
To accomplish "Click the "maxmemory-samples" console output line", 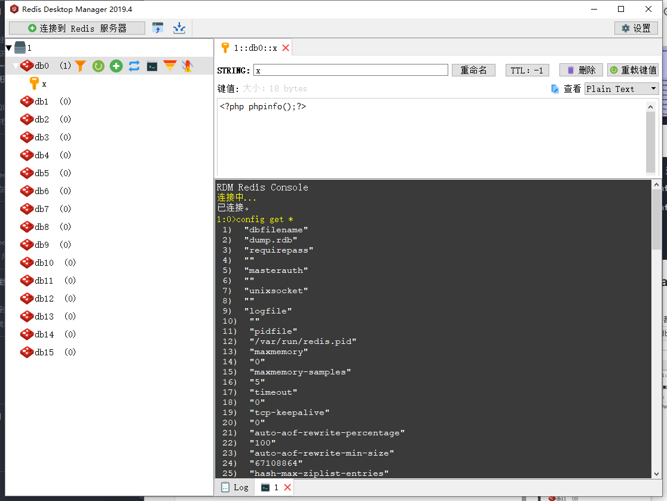I will coord(300,372).
